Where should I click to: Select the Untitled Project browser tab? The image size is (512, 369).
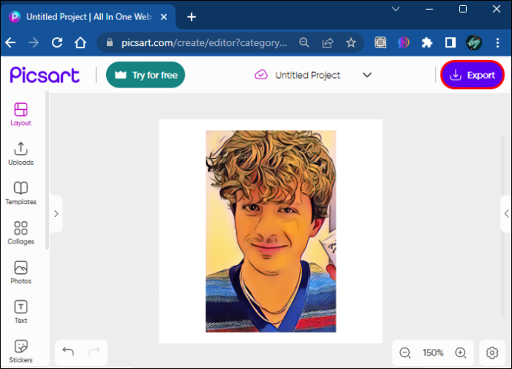point(88,16)
